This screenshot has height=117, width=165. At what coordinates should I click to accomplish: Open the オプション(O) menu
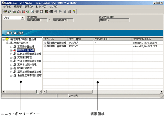(x=40, y=6)
